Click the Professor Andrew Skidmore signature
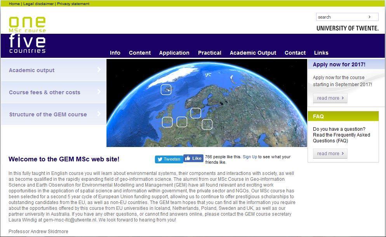This screenshot has height=237, width=386. click(x=38, y=231)
